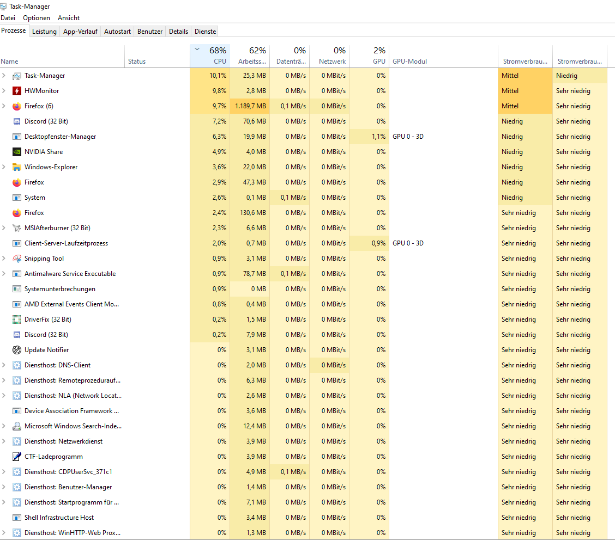Click the Discord icon with 70,6 MB
Image resolution: width=615 pixels, height=541 pixels.
[16, 122]
